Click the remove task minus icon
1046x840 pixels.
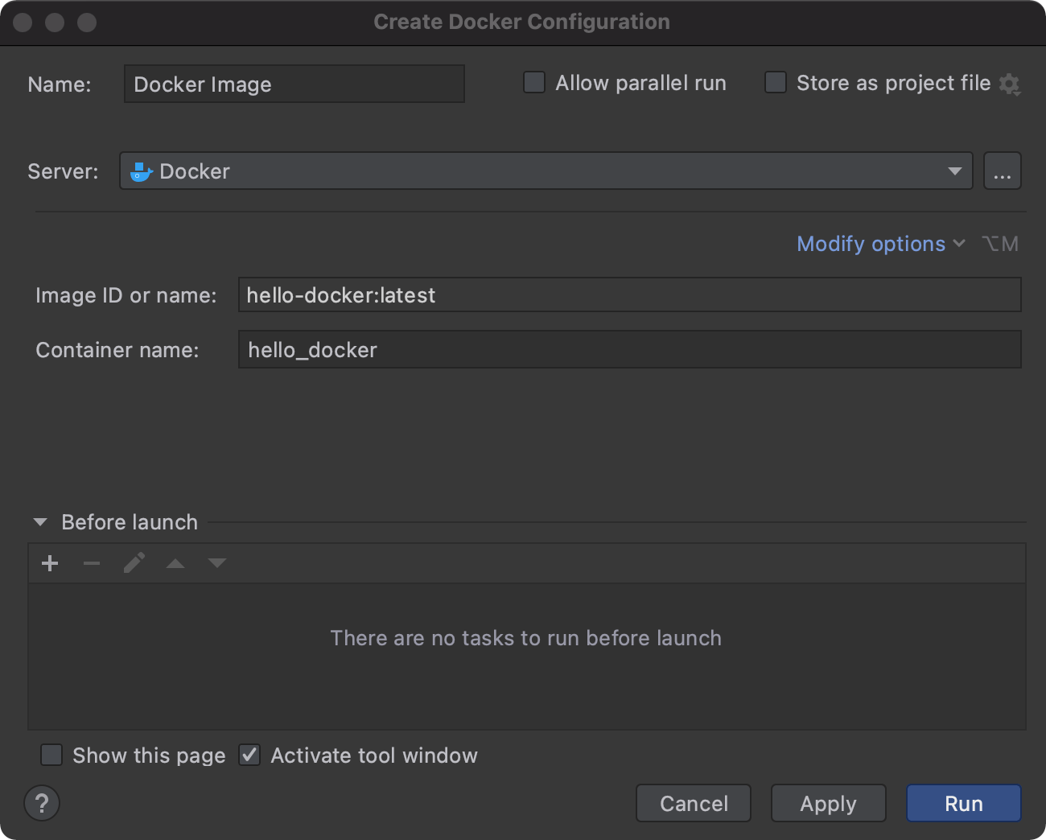[x=92, y=563]
